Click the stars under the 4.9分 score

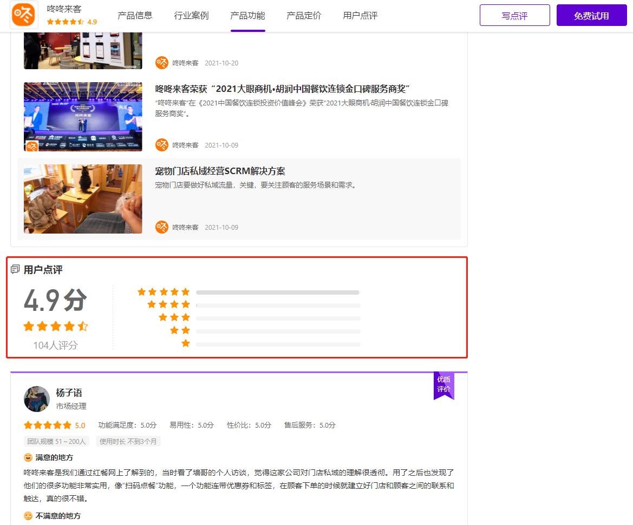point(56,326)
